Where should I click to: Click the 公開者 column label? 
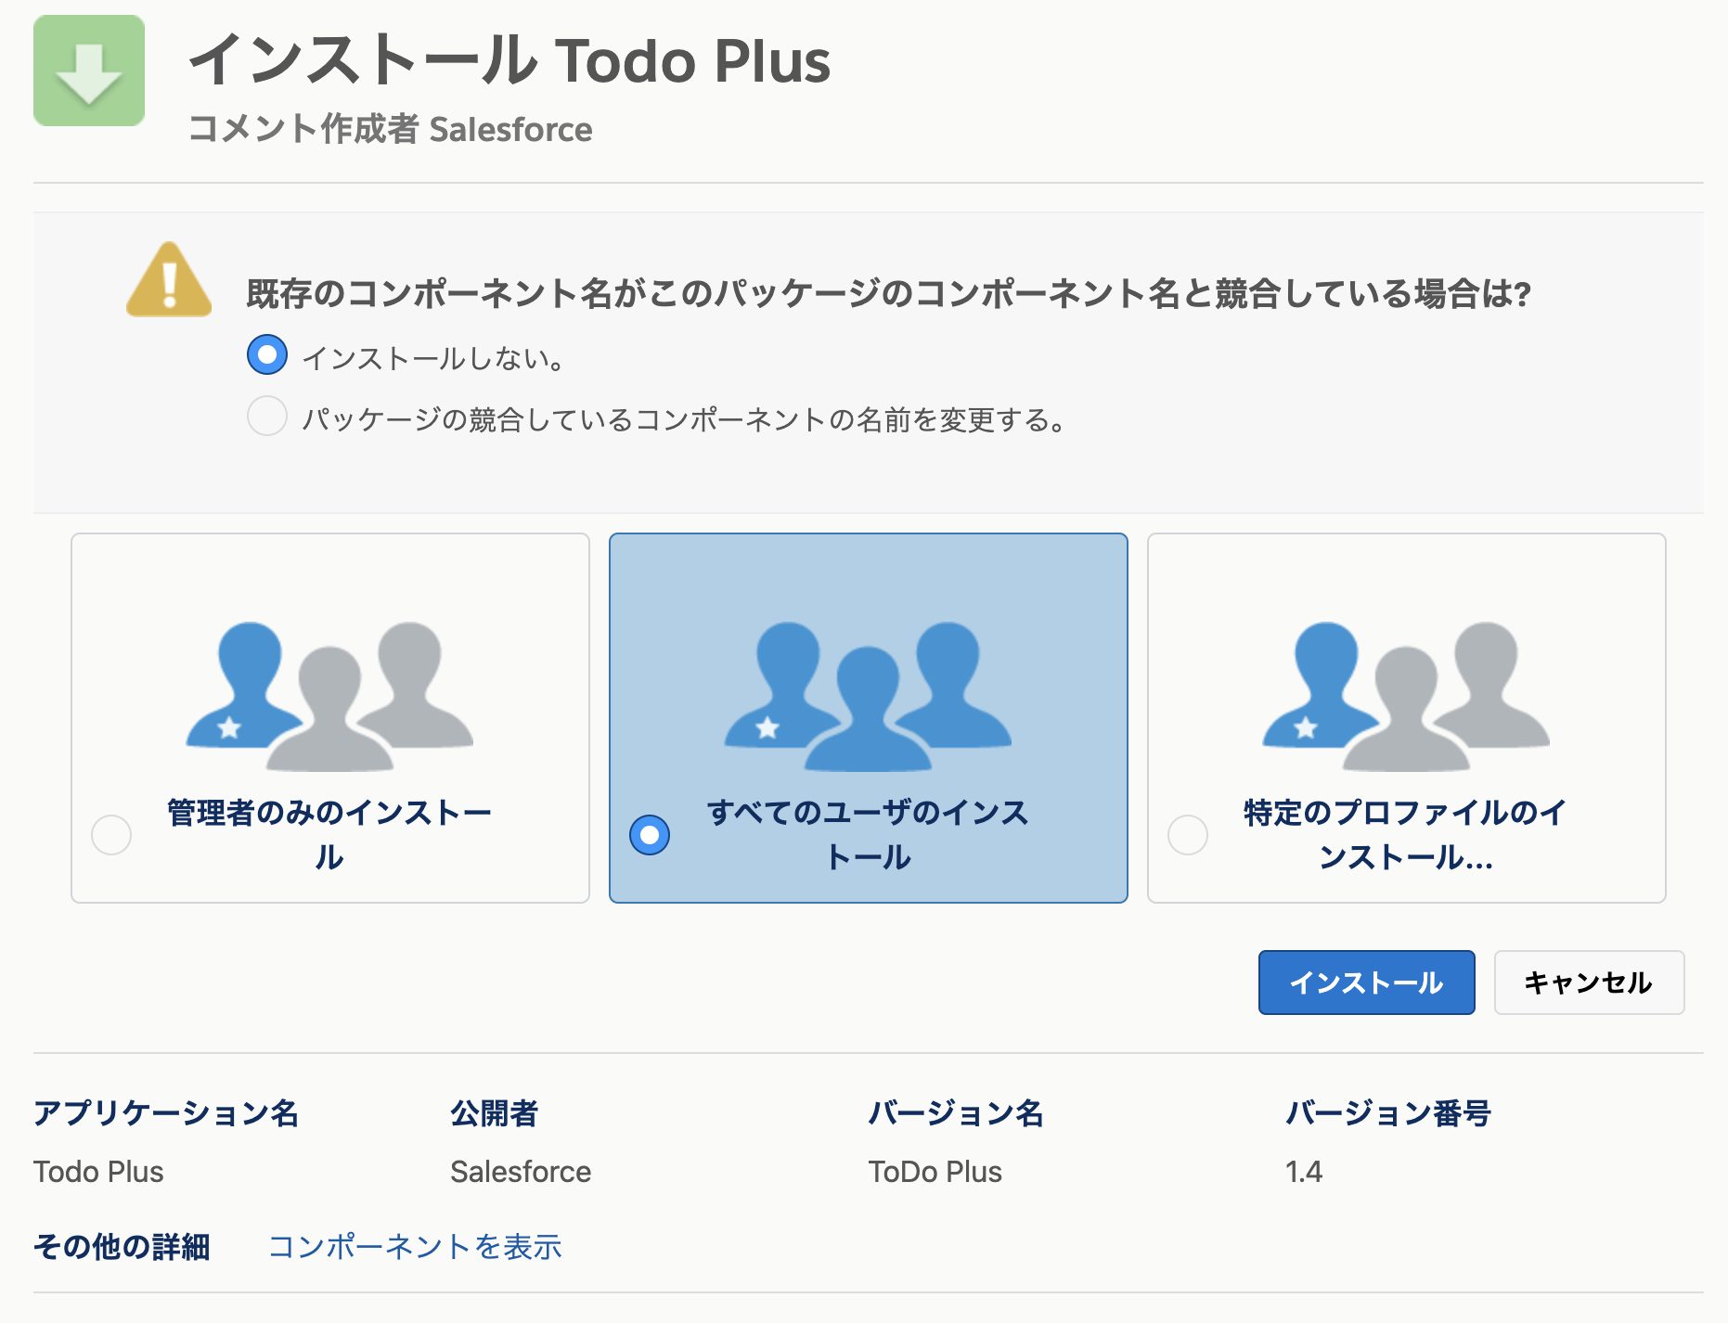(x=495, y=1112)
